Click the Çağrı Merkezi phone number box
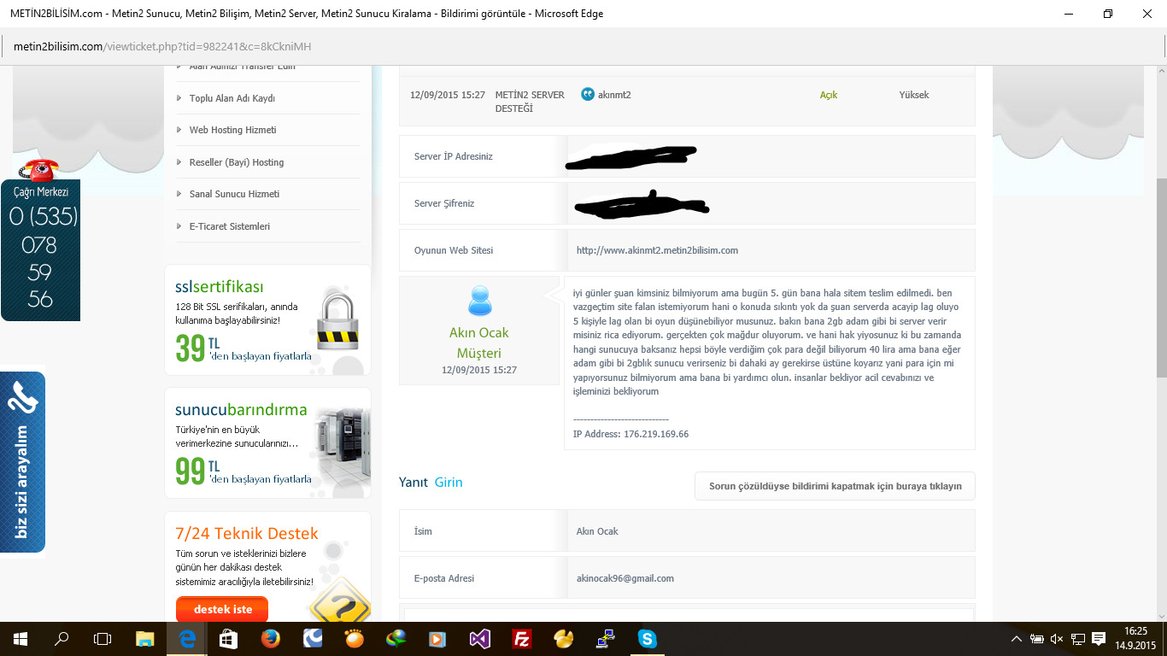The height and width of the screenshot is (656, 1167). click(x=40, y=250)
